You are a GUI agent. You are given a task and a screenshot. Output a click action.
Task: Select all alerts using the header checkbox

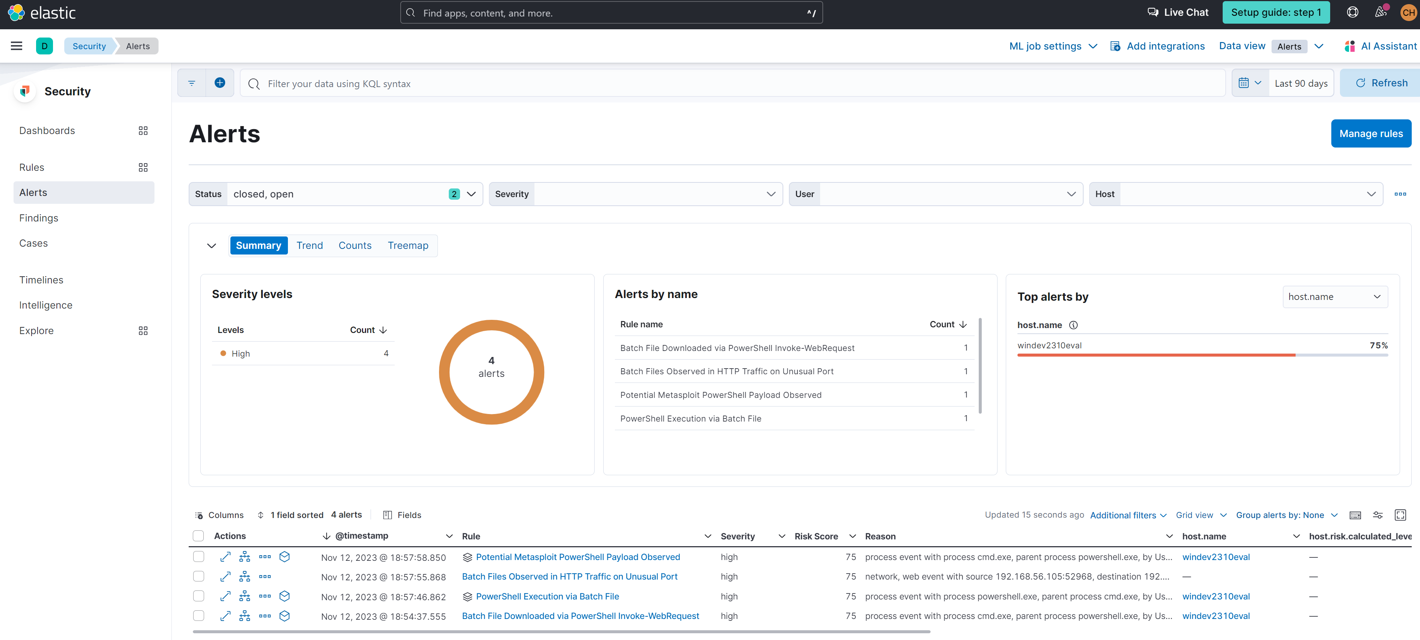click(198, 536)
